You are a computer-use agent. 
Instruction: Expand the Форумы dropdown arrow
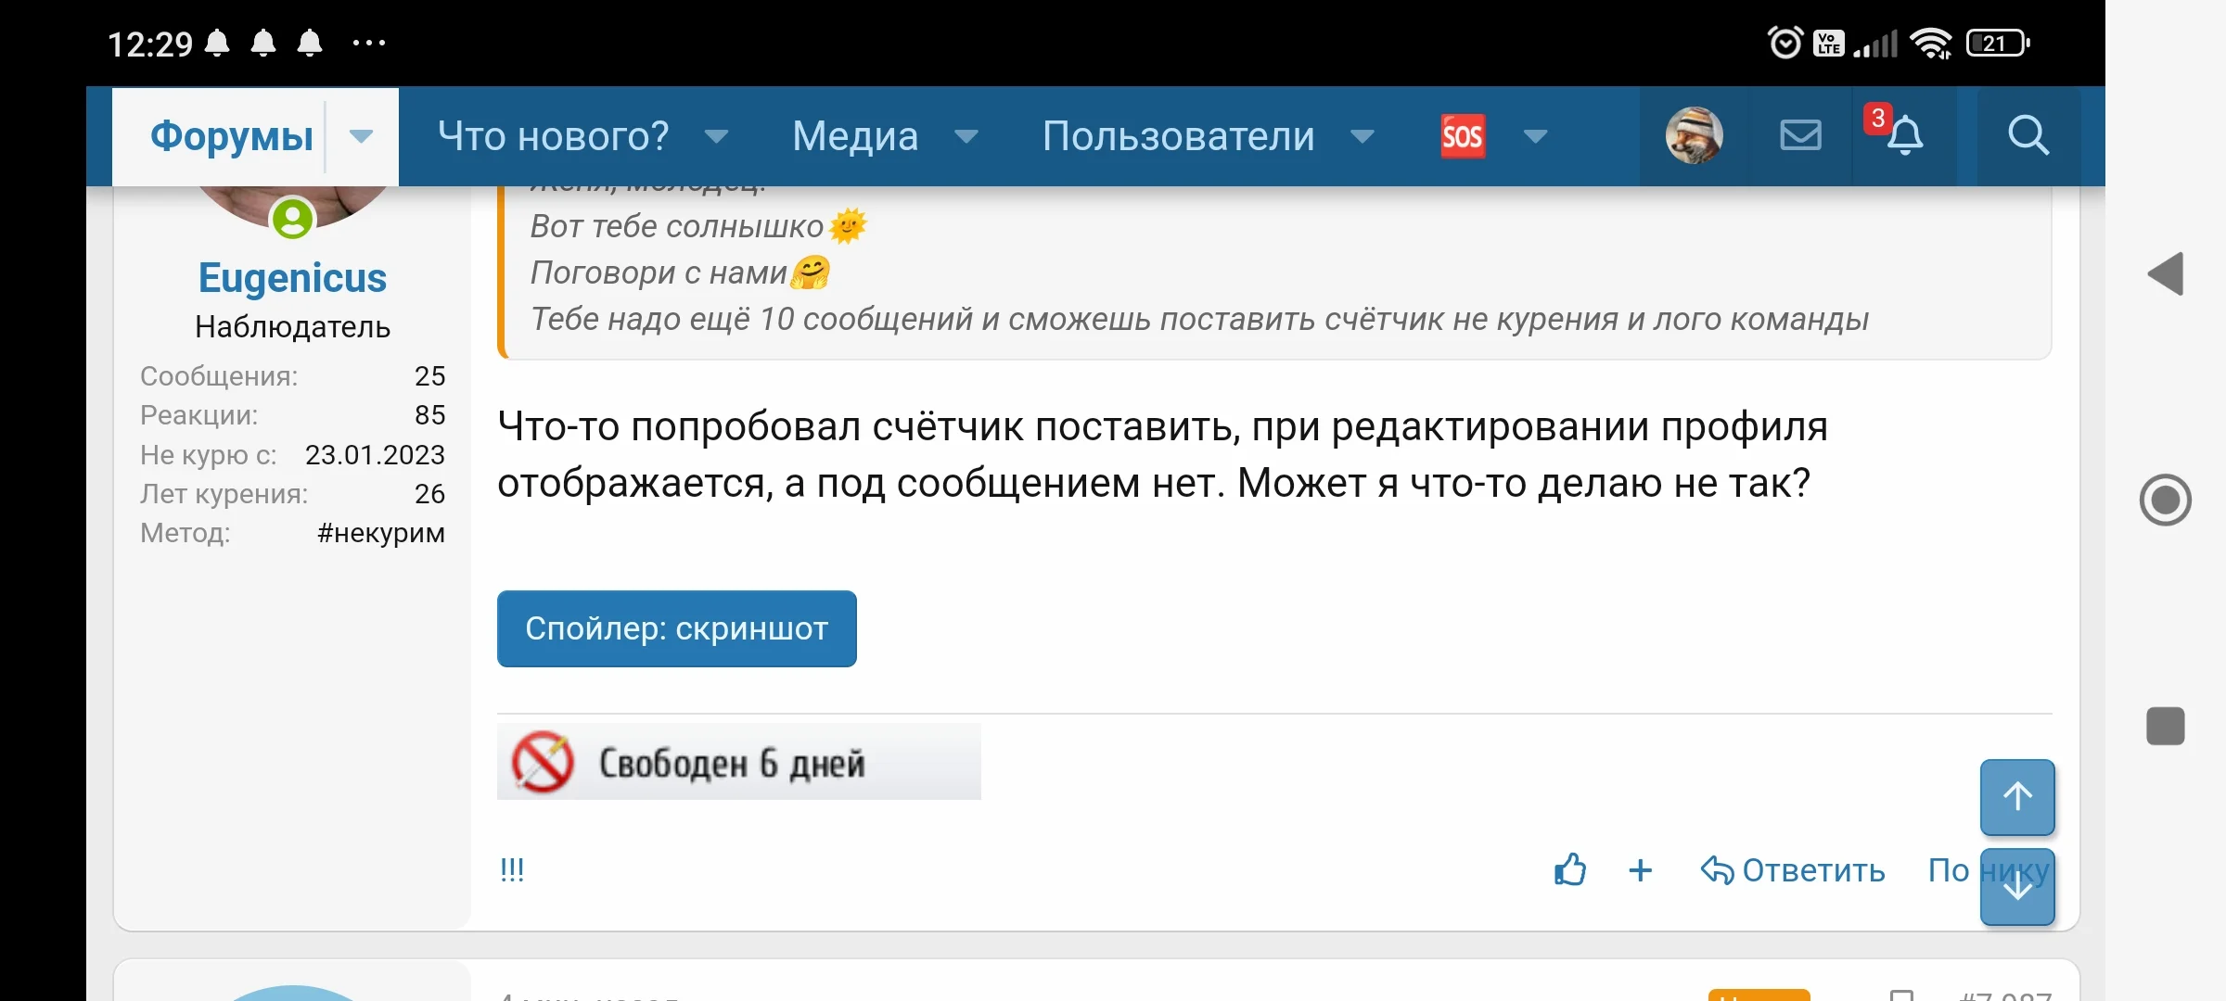coord(361,136)
